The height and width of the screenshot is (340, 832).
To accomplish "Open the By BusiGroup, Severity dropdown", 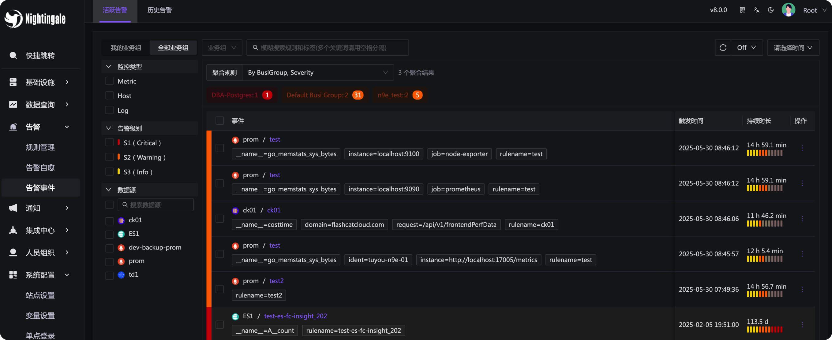I will 317,72.
